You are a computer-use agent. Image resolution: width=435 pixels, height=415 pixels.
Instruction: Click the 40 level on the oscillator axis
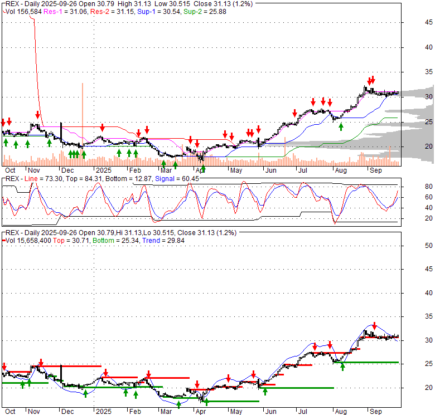pos(429,207)
